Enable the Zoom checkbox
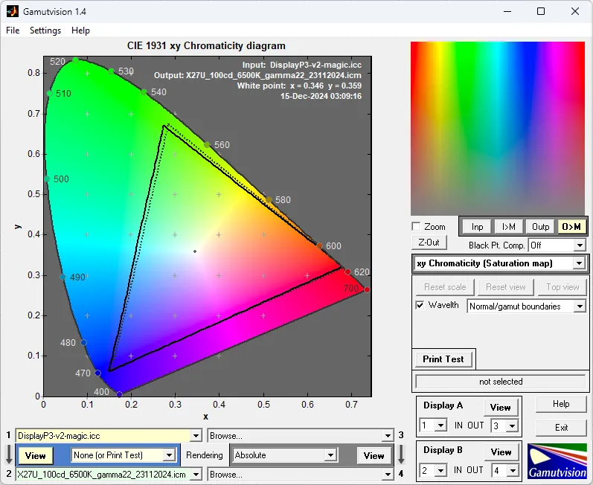Screen dimensions: 593x485 click(417, 227)
